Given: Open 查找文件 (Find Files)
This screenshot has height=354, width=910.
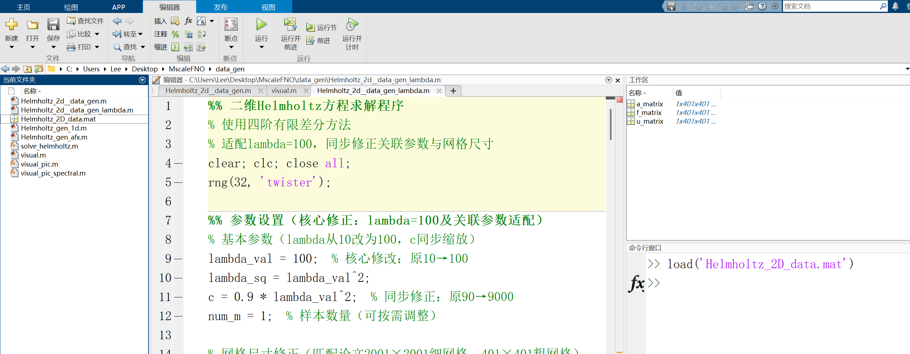Looking at the screenshot, I should click(84, 21).
